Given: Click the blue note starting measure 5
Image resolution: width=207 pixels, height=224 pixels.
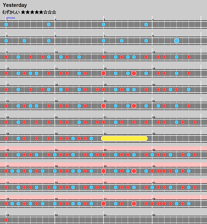Looking at the screenshot, I should pos(6,41).
